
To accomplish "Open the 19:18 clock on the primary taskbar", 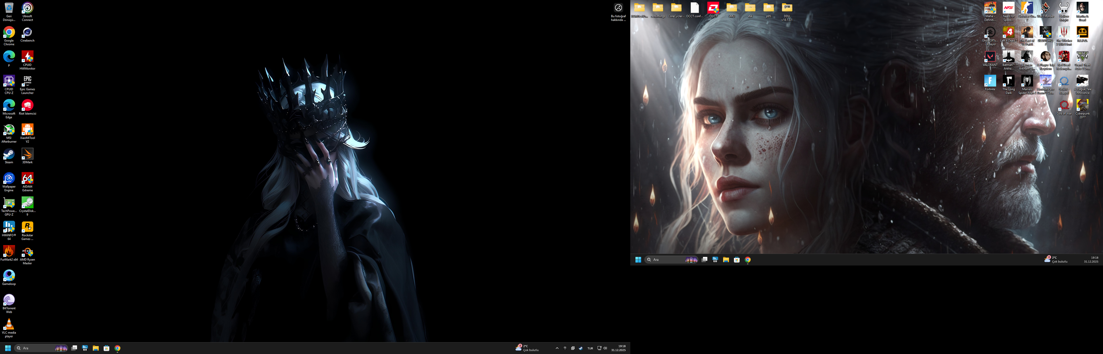I will tap(618, 348).
